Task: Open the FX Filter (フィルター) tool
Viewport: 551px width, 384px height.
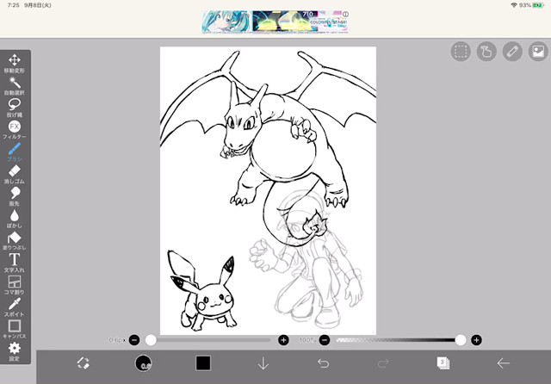Action: [15, 130]
